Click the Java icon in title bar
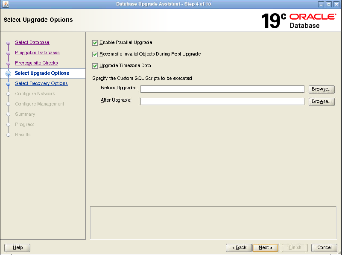The width and height of the screenshot is (342, 255). coord(5,4)
